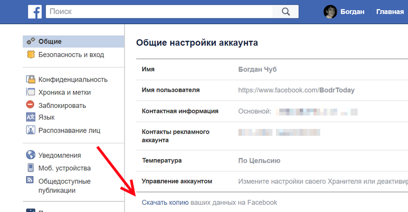Click the Хроника и метки icon

[x=31, y=92]
